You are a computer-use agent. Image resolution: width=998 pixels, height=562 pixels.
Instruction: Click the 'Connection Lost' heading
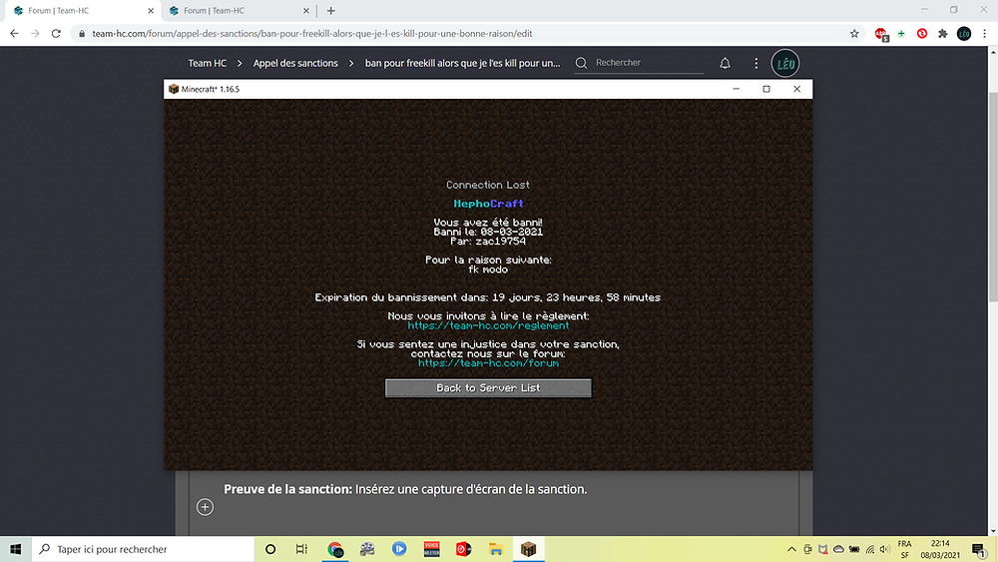point(488,185)
